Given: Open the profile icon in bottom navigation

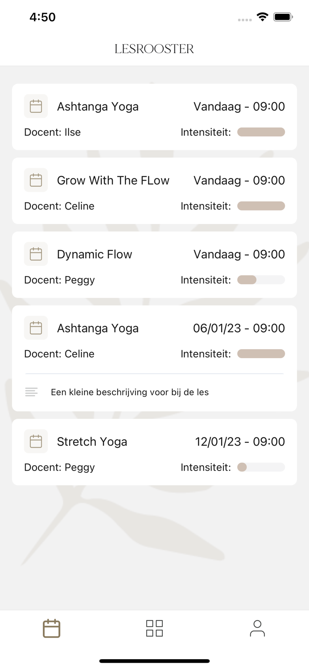Looking at the screenshot, I should coord(257,628).
